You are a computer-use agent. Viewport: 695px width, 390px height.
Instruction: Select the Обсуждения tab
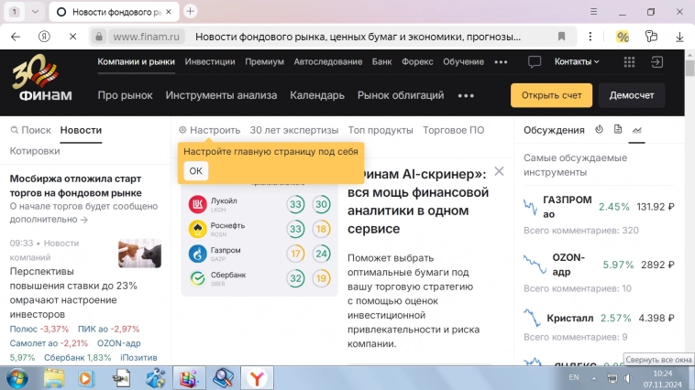554,130
